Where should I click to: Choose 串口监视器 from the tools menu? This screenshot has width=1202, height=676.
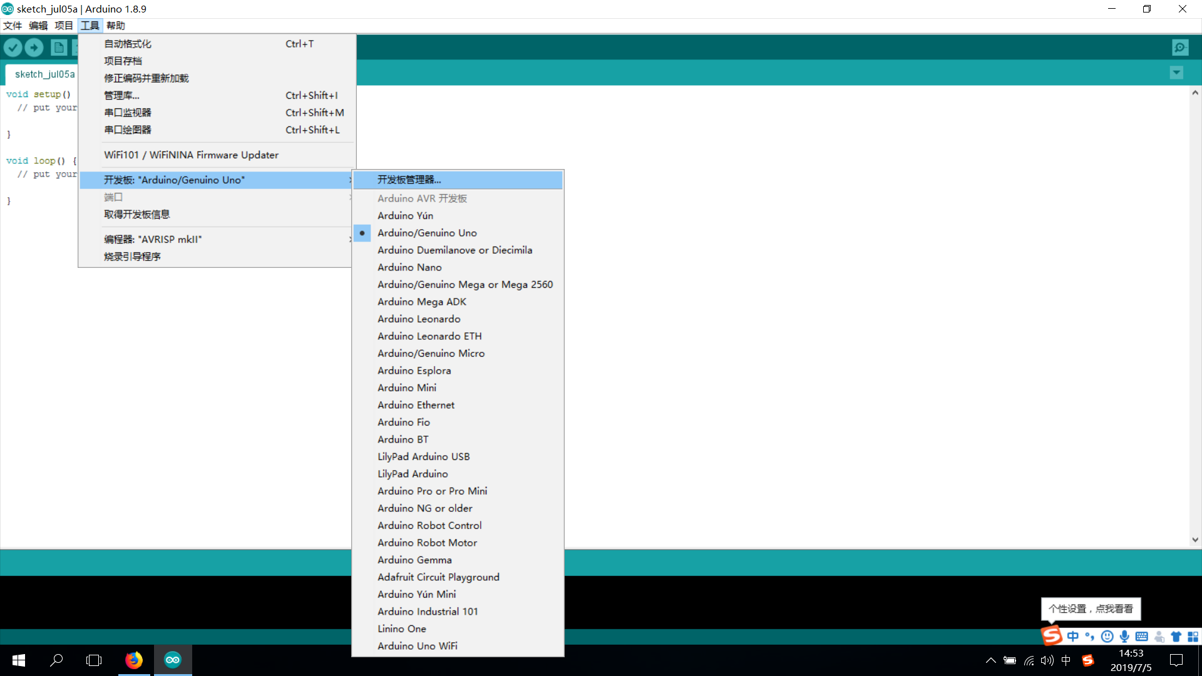coord(128,113)
